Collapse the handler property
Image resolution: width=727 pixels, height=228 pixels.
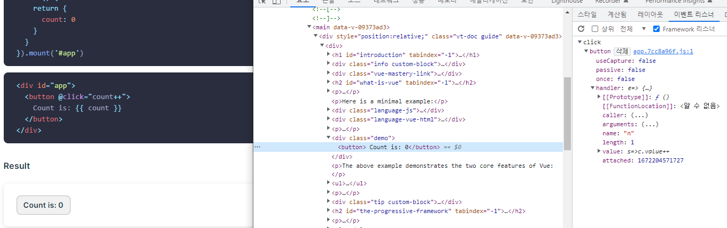coord(592,88)
